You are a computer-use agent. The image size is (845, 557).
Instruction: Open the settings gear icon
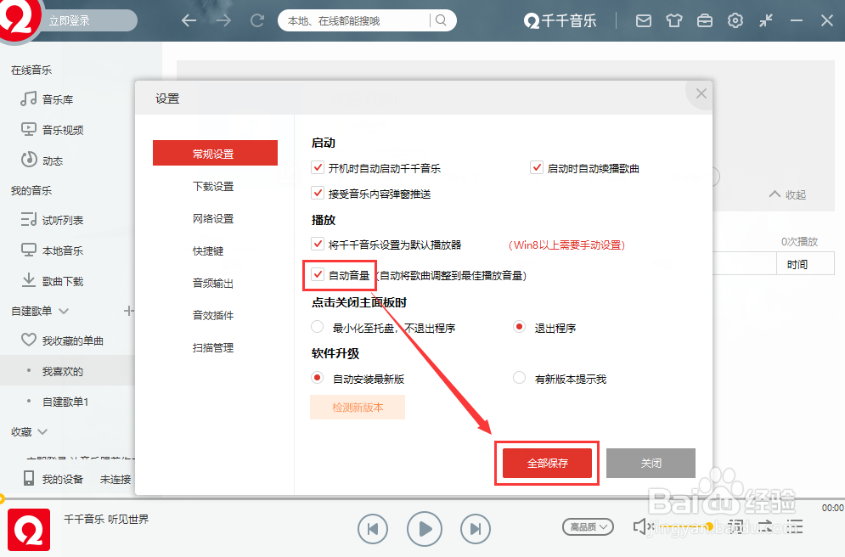[x=735, y=20]
